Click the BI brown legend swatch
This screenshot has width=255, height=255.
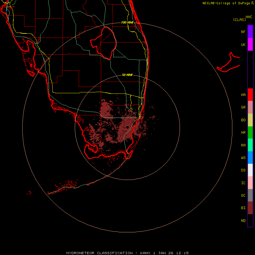point(250,208)
